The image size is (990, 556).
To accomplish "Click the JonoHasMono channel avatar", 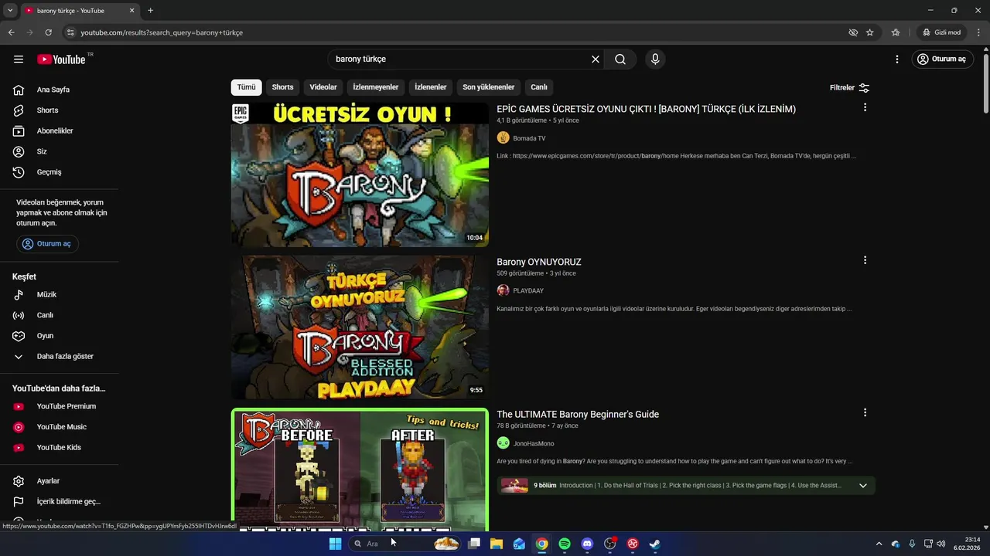I will coord(503,443).
